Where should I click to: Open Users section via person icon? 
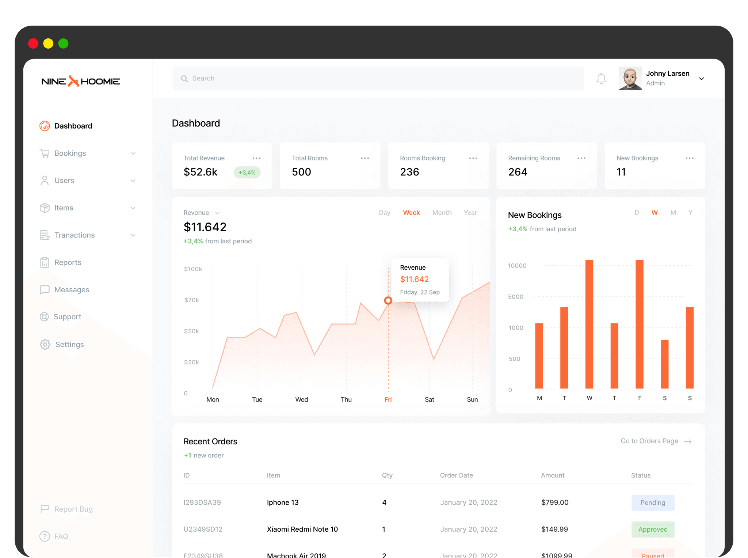coord(45,181)
